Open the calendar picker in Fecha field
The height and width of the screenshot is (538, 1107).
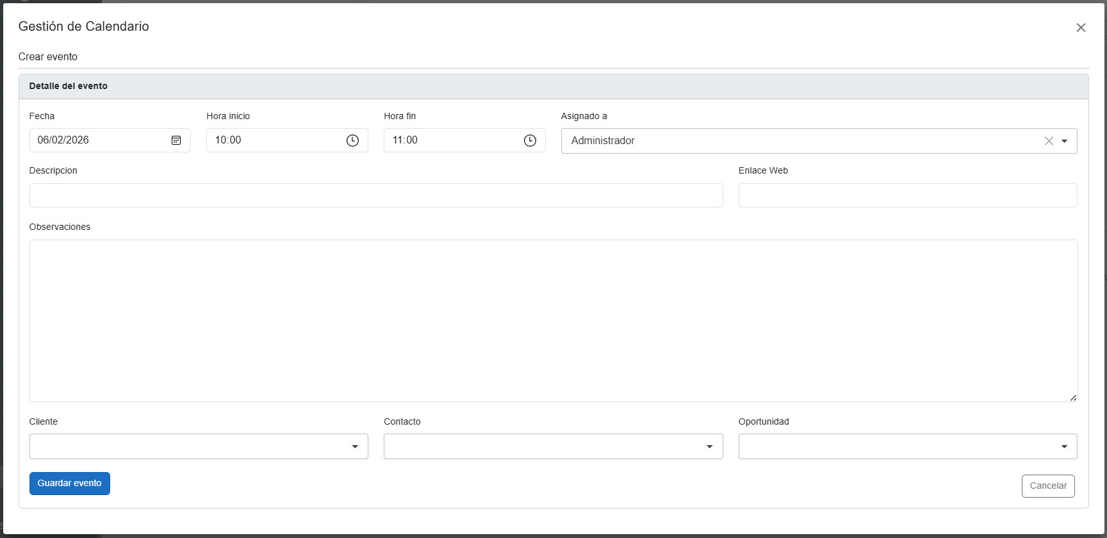click(176, 140)
